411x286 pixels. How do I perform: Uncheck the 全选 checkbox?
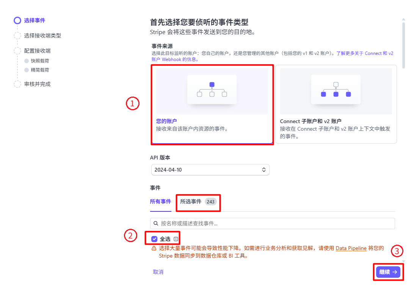tap(154, 239)
